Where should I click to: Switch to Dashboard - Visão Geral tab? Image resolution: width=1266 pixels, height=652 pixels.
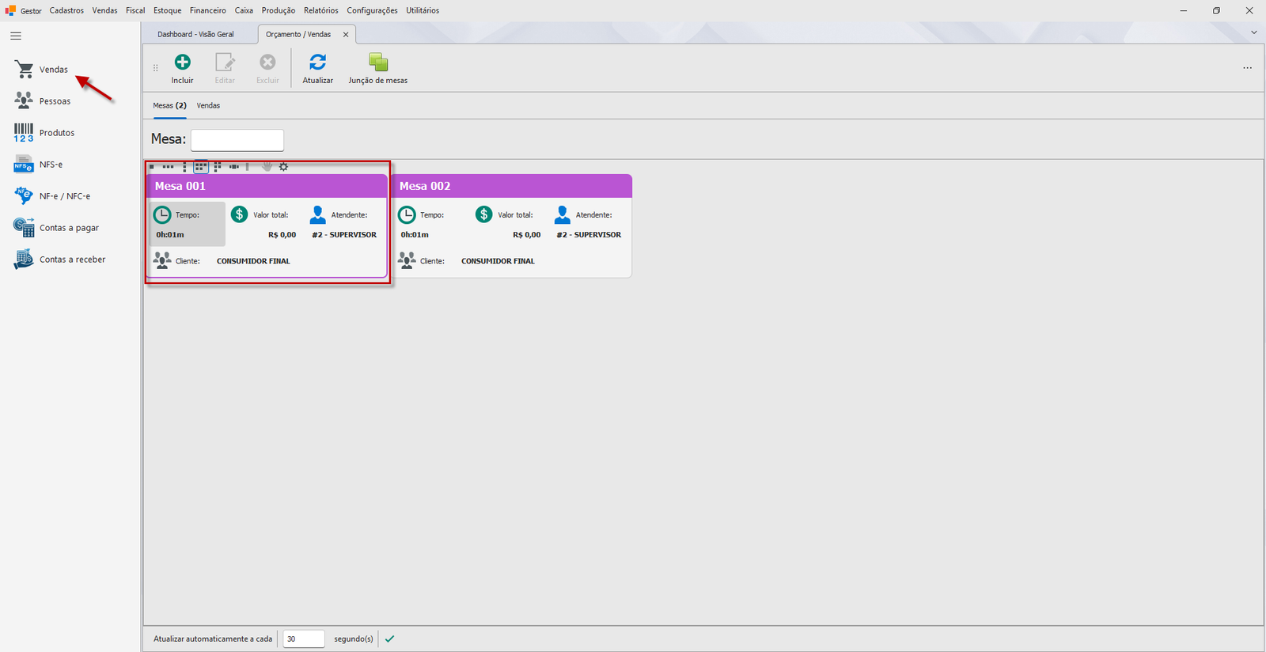(x=195, y=34)
